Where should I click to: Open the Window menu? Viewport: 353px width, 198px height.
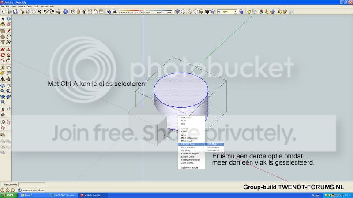pyautogui.click(x=44, y=7)
